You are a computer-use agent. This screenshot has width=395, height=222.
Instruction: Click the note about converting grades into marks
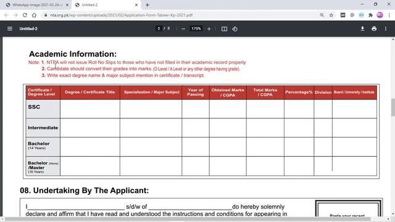click(x=141, y=68)
